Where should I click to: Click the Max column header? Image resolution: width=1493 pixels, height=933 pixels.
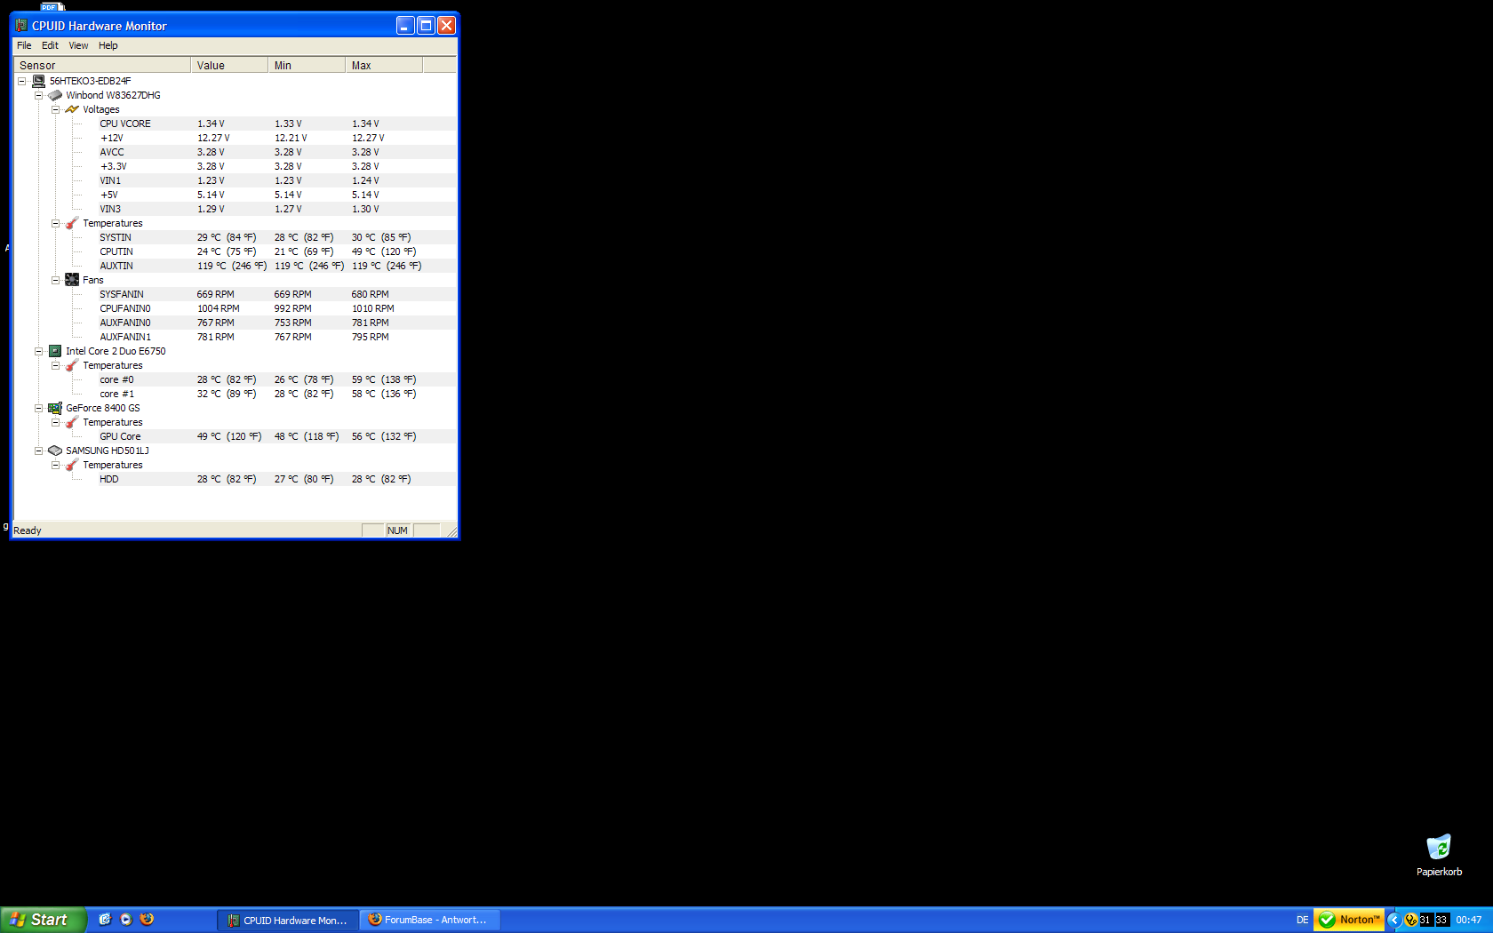384,65
